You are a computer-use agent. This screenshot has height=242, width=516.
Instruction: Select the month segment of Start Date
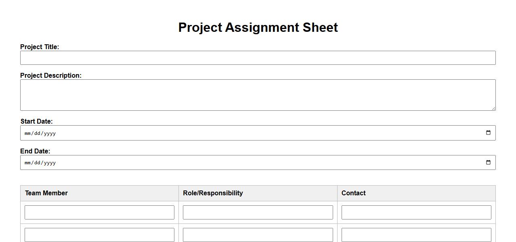point(27,133)
